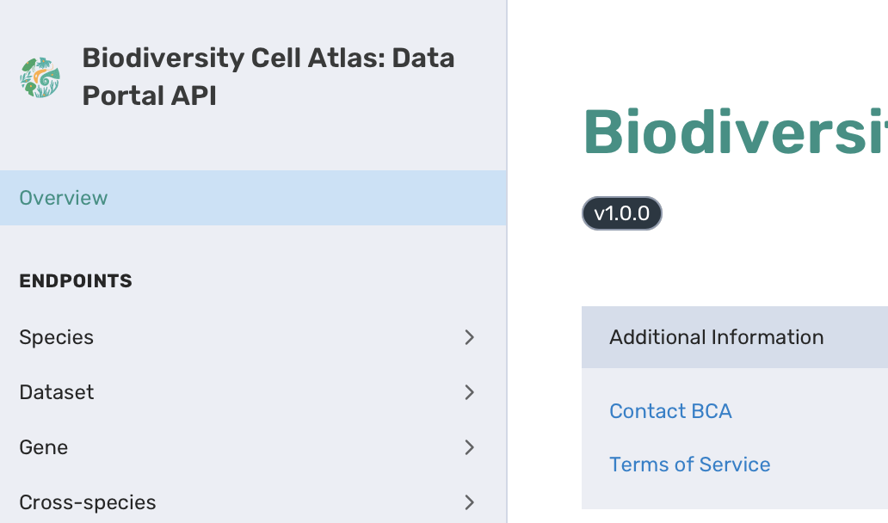Viewport: 888px width, 523px height.
Task: Open the Terms of Service link
Action: 689,465
